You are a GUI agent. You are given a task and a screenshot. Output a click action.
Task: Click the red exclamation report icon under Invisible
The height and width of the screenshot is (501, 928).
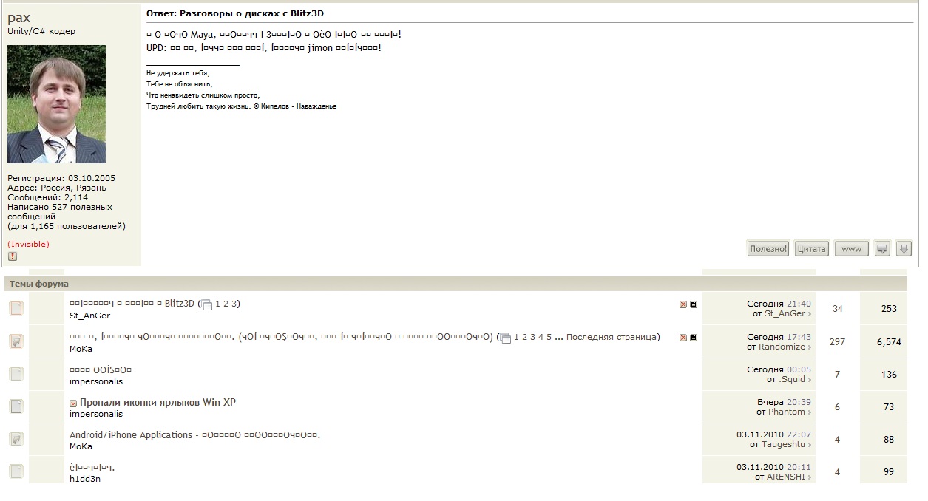click(13, 256)
